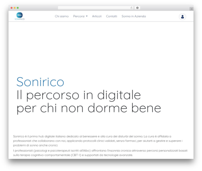This screenshot has height=171, width=202.
Task: Open a new tab with plus button
Action: 191,9
